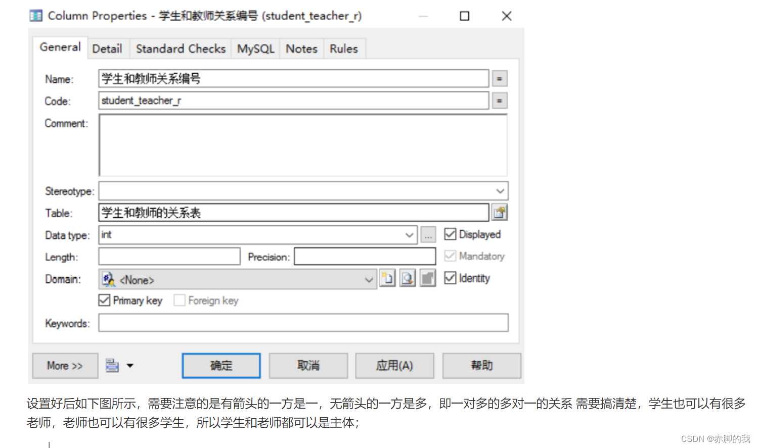The width and height of the screenshot is (758, 448).
Task: Click the equals icon next to Code field
Action: pyautogui.click(x=499, y=101)
